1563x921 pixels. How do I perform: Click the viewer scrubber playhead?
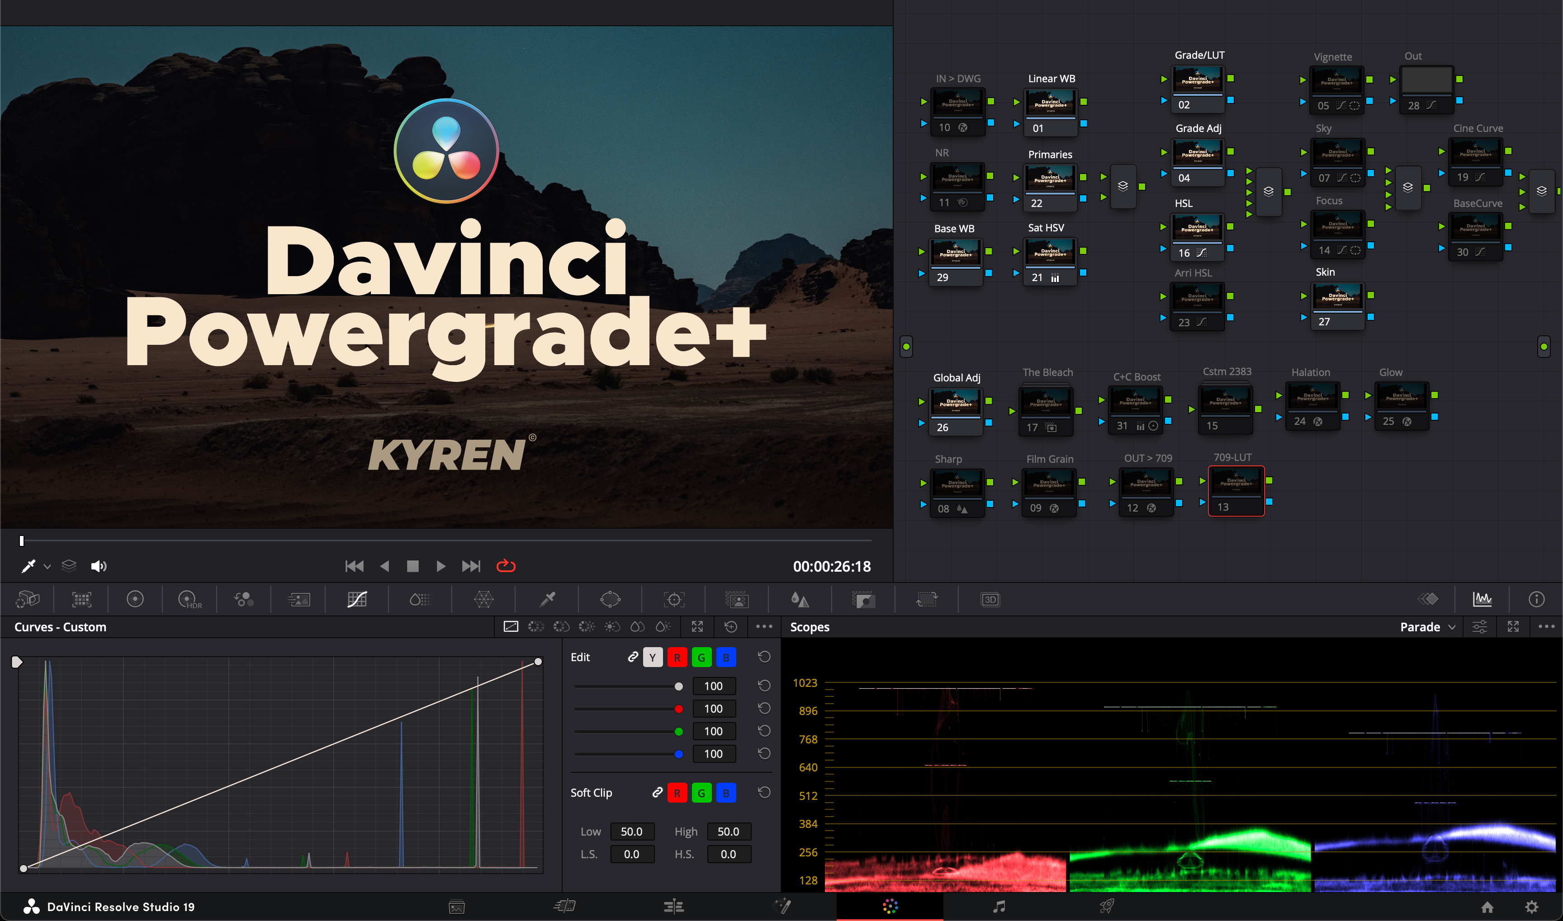[x=22, y=541]
